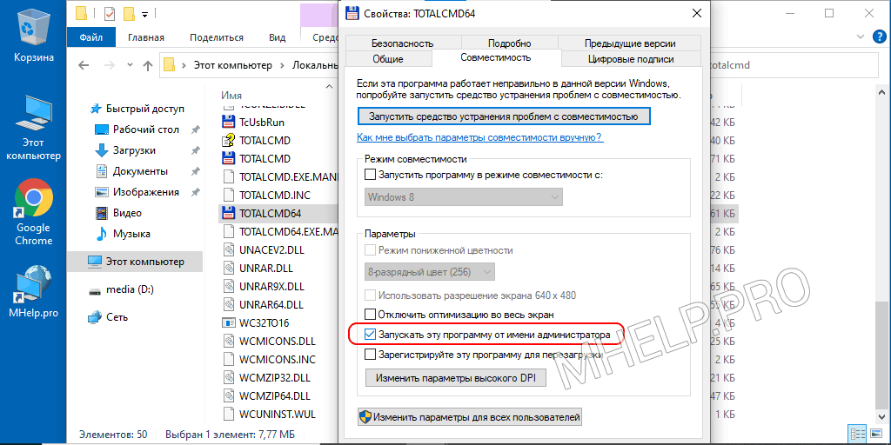Click the TcUsbRun file icon

pos(229,122)
